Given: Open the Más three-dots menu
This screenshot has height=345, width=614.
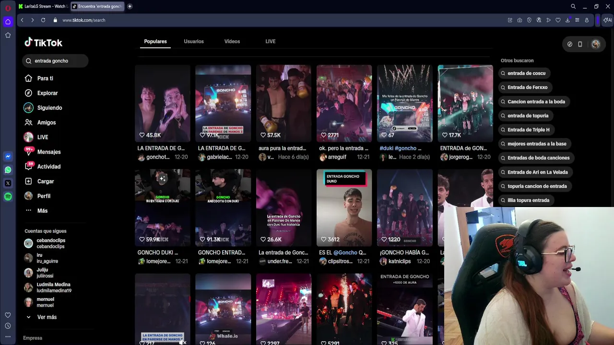Looking at the screenshot, I should 28,210.
